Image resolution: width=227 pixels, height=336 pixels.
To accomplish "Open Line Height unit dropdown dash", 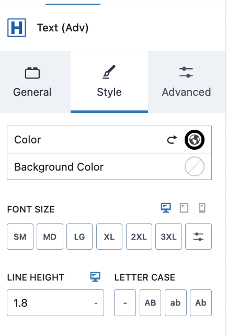I will pyautogui.click(x=96, y=303).
